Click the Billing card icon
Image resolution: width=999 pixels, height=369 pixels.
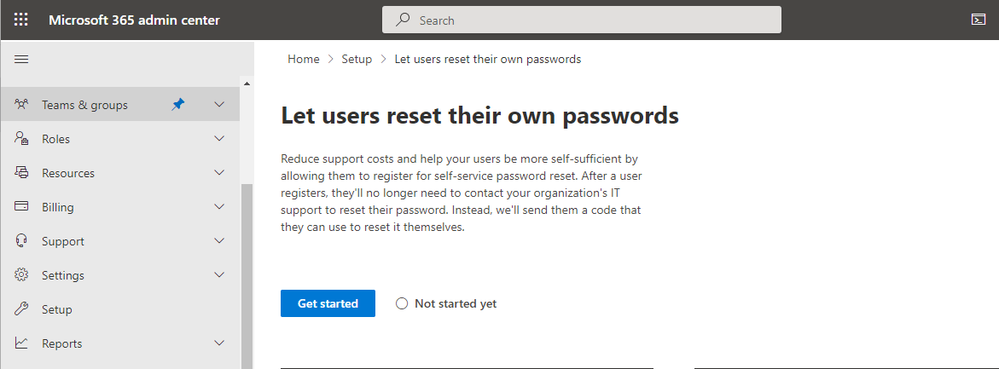[x=21, y=207]
